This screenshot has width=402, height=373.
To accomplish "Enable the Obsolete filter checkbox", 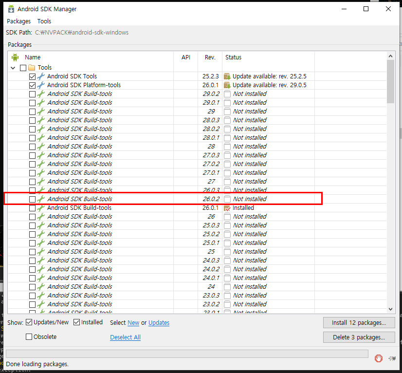I will tap(29, 336).
